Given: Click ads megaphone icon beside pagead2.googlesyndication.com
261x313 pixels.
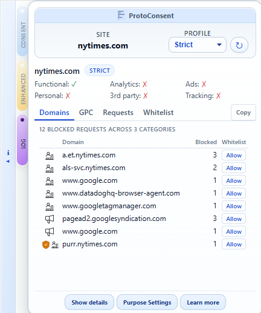Looking at the screenshot, I should [50, 219].
